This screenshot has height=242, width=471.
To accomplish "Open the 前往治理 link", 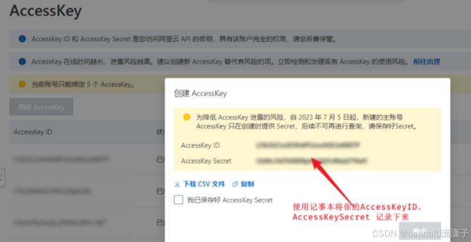I will pyautogui.click(x=426, y=62).
